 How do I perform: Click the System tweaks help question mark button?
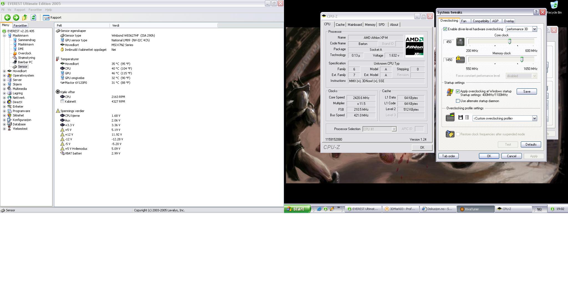click(x=536, y=12)
